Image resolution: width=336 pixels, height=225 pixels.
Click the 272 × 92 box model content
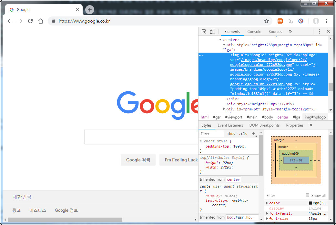point(296,160)
